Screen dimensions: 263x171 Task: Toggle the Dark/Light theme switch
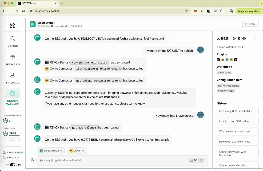pos(13,165)
